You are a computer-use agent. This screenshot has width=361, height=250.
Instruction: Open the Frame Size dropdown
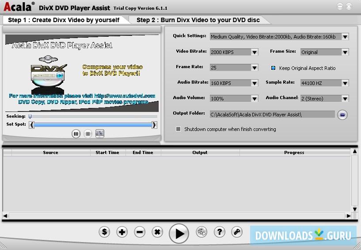tap(345, 52)
